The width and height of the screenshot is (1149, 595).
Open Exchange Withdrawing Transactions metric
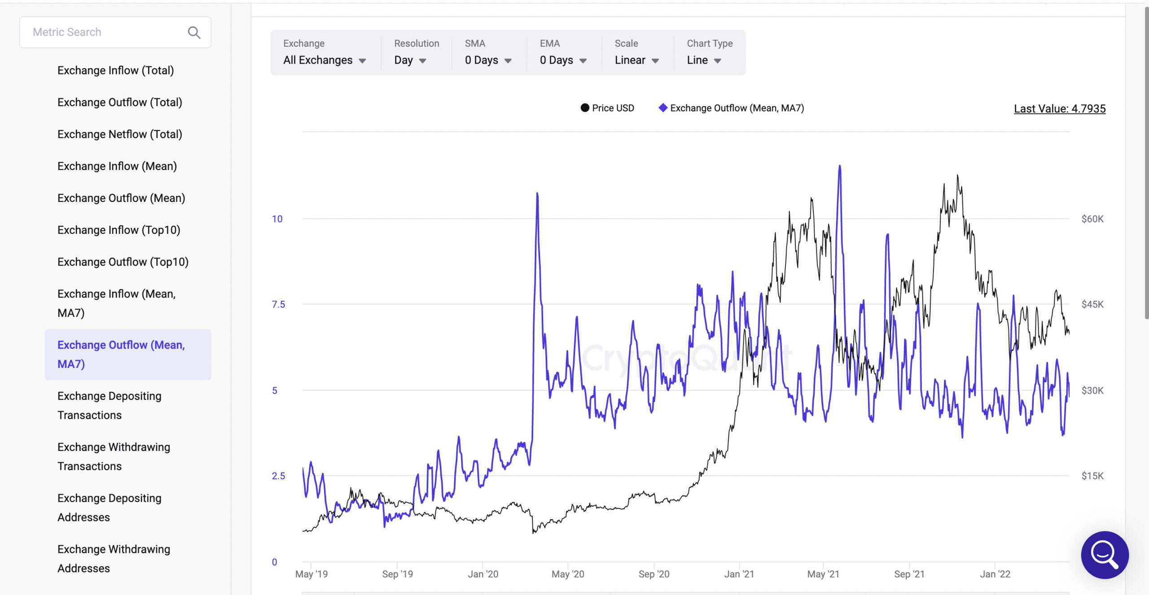(x=114, y=457)
